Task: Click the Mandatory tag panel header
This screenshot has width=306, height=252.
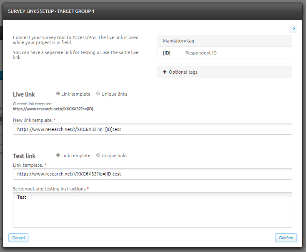Action: coord(225,41)
